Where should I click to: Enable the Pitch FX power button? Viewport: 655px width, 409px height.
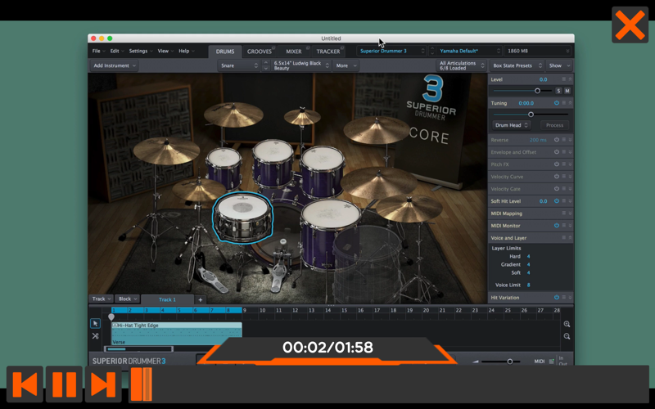click(x=557, y=164)
